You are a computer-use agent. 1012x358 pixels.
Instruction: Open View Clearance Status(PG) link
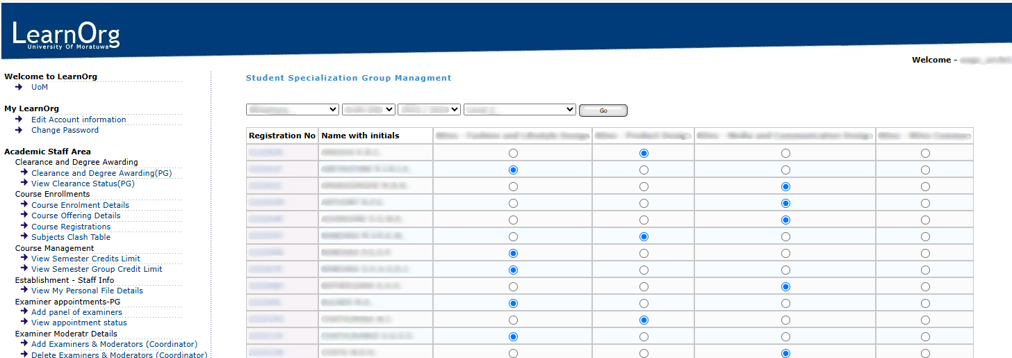tap(83, 184)
